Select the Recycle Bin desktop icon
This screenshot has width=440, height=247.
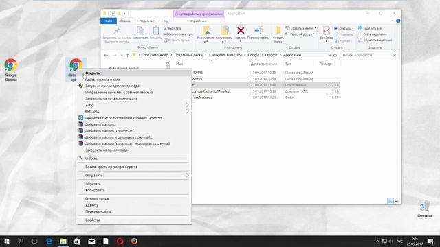(x=424, y=209)
